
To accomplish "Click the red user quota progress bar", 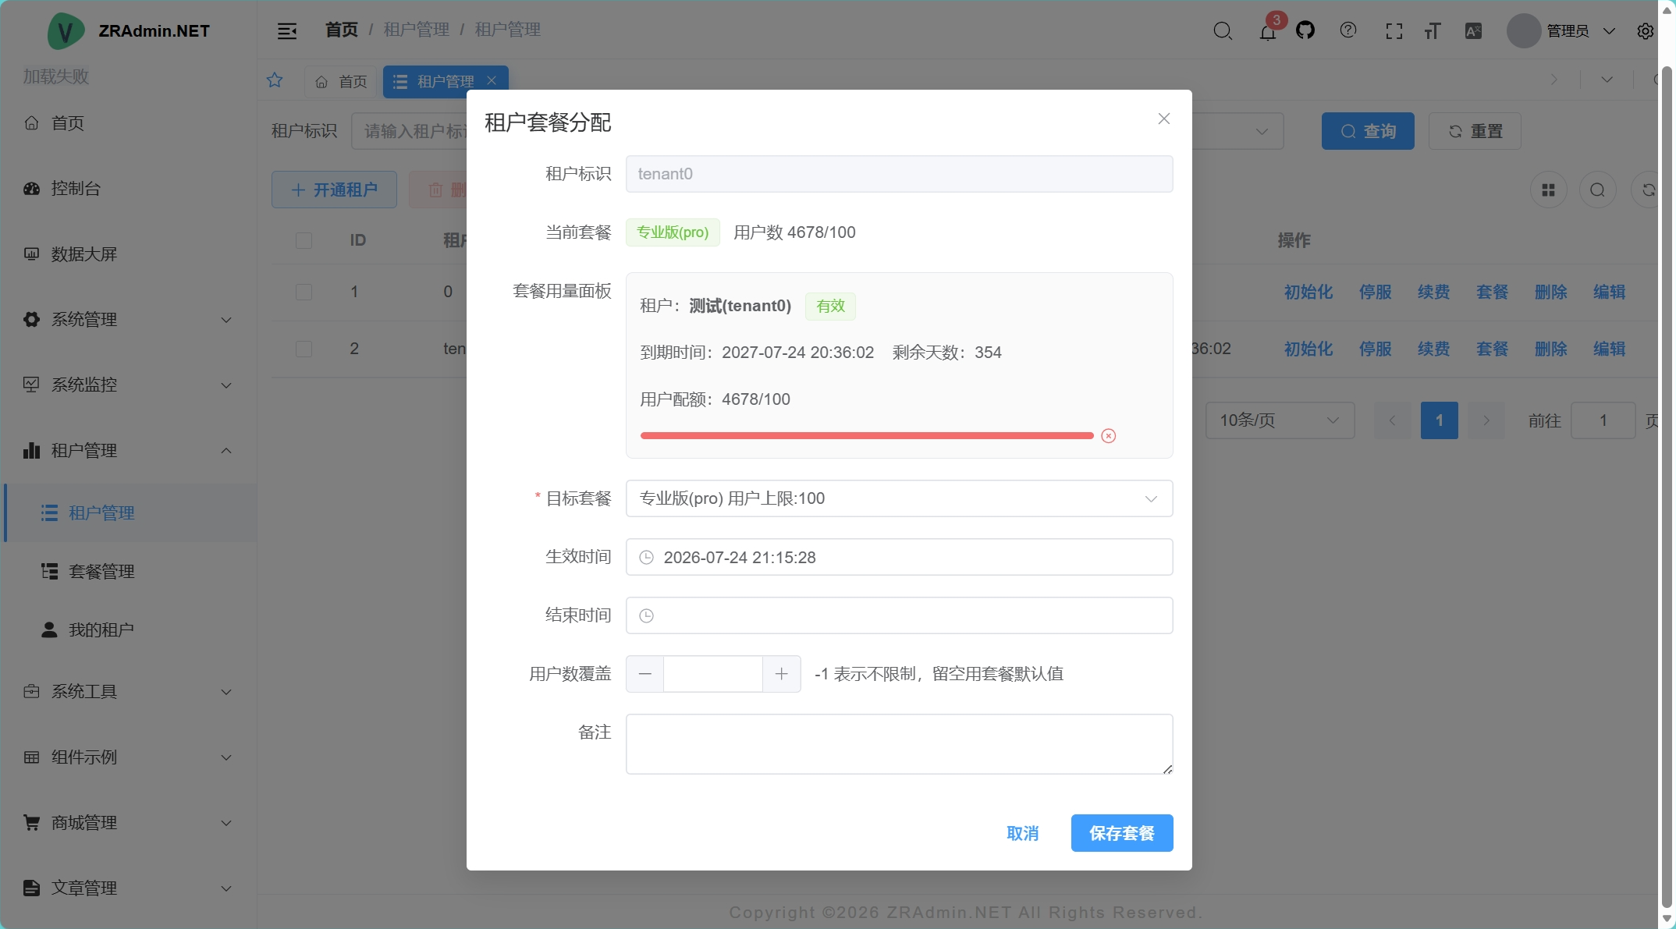I will point(867,436).
